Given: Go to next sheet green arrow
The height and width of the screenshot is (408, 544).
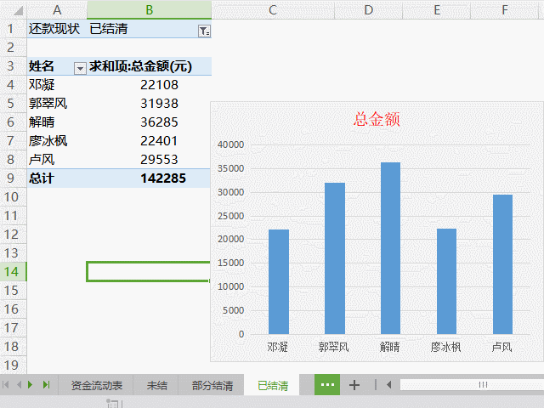Looking at the screenshot, I should point(31,384).
